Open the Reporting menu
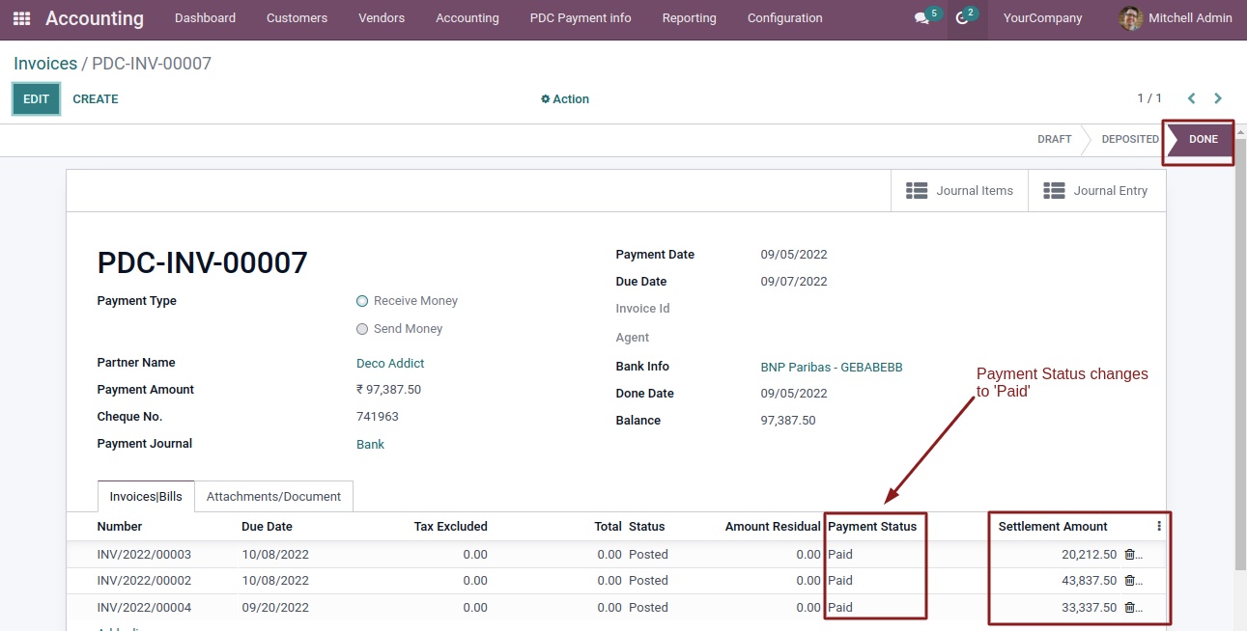Image resolution: width=1247 pixels, height=631 pixels. [690, 18]
